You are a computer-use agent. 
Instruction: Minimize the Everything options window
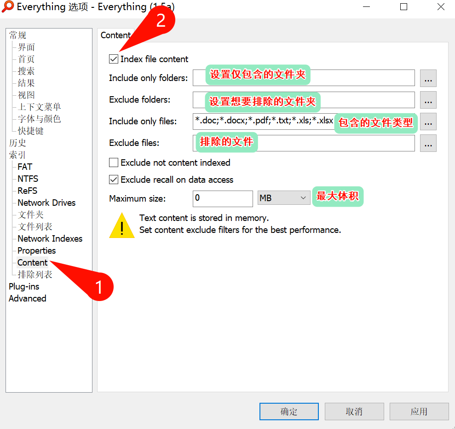(x=367, y=7)
